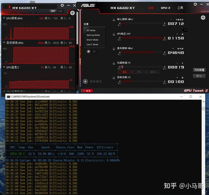
Task: Collapse the GPU温度,C graph section
Action: 4,67
